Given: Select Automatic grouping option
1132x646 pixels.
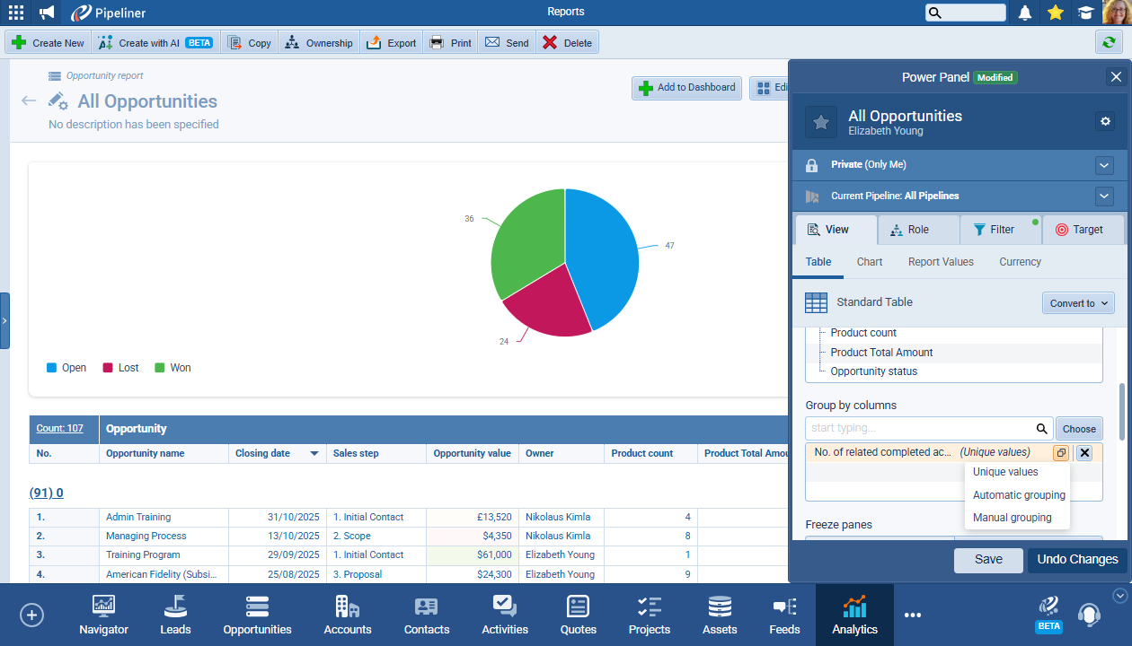Looking at the screenshot, I should coord(1019,495).
